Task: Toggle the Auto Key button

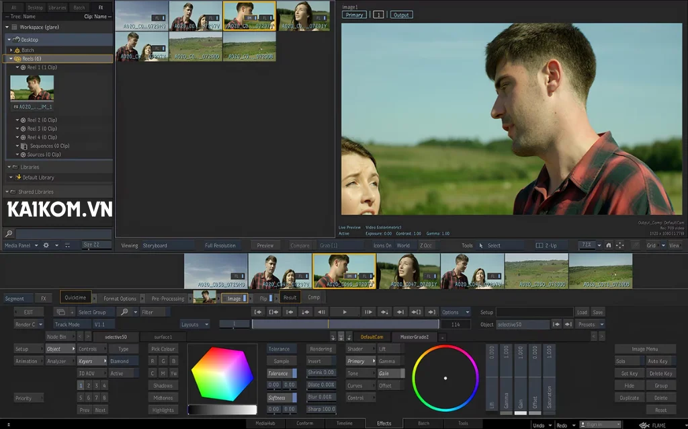Action: tap(661, 361)
